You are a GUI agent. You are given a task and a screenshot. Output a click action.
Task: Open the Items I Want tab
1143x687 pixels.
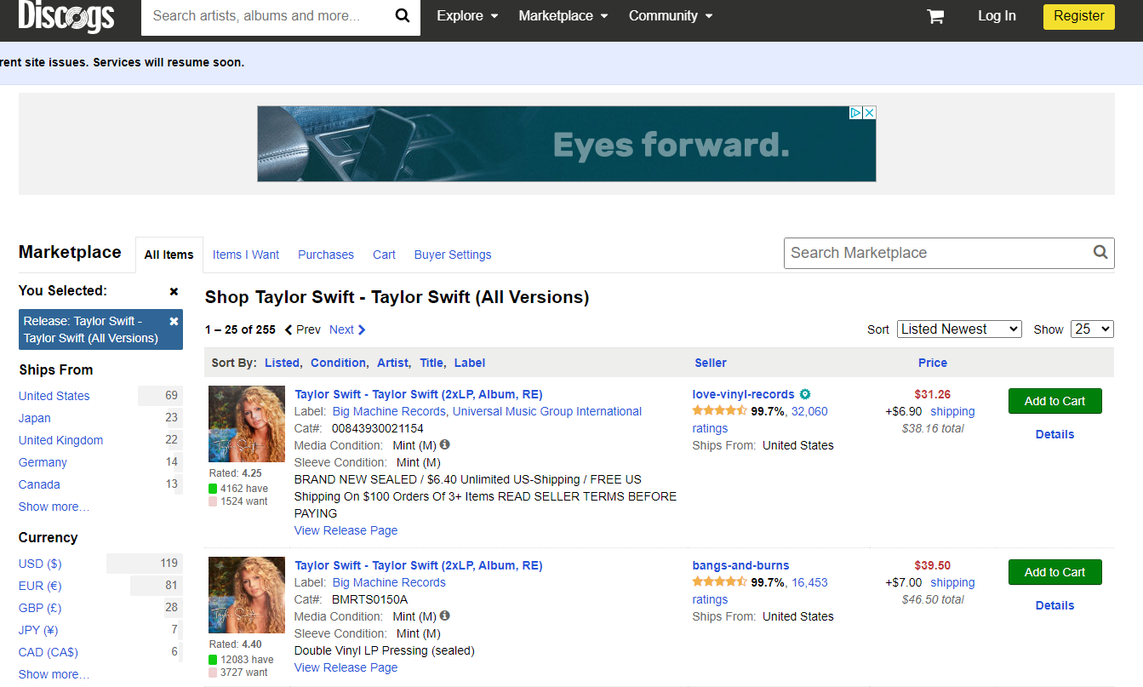click(246, 255)
